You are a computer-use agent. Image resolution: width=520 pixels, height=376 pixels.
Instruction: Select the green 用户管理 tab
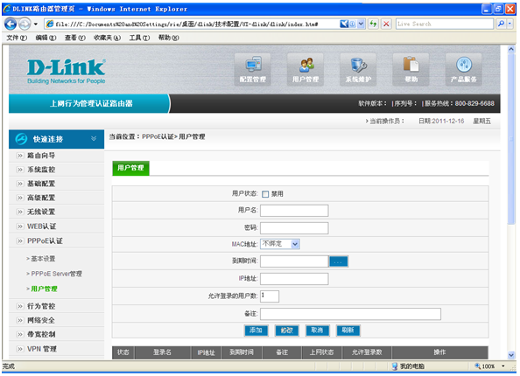(x=130, y=168)
